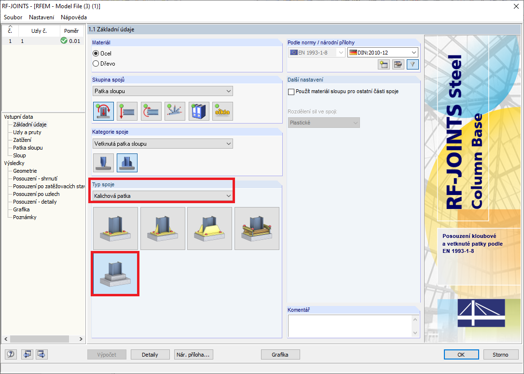Select Uzly a pruty tree item
The image size is (524, 374).
tap(27, 132)
